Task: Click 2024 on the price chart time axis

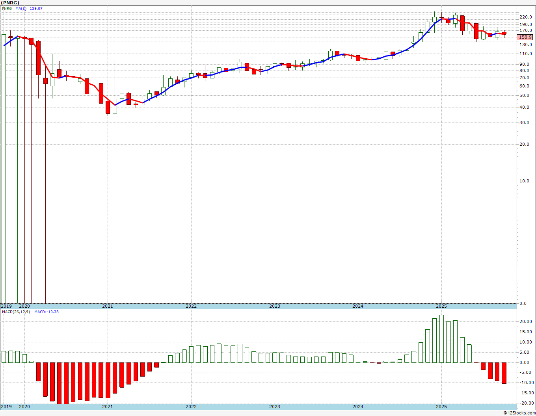Action: [358, 306]
